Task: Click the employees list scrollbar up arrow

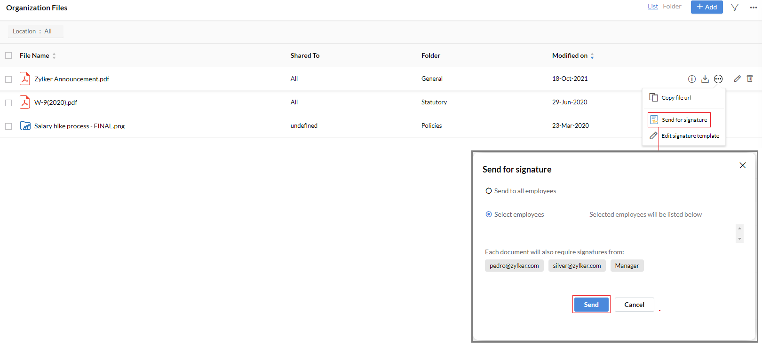Action: 739,228
